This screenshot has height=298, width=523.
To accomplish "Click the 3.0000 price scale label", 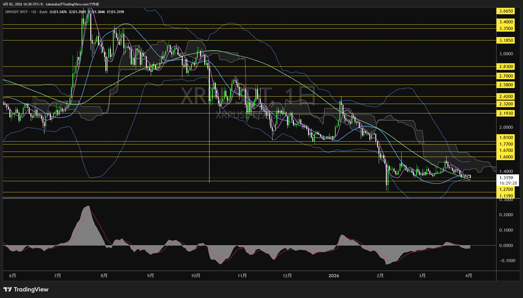I will pyautogui.click(x=506, y=54).
